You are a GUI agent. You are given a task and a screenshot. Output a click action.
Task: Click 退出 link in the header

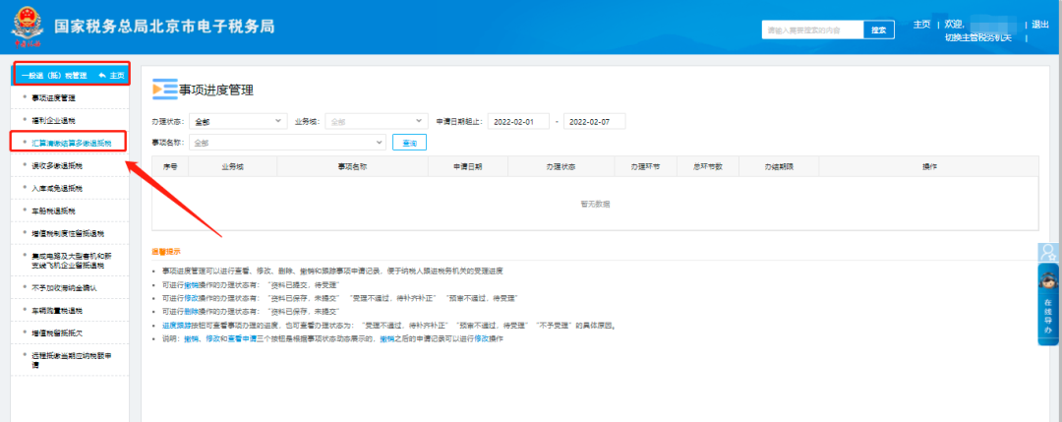[1040, 25]
